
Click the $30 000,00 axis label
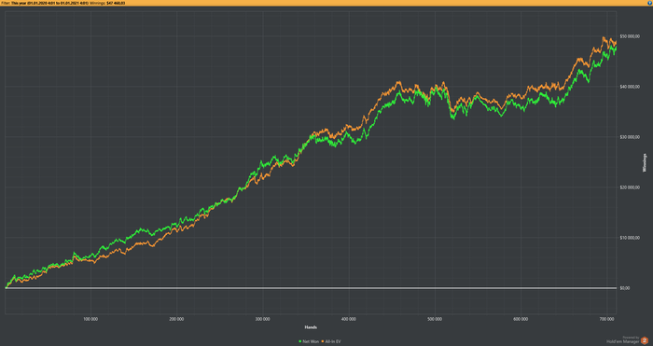point(631,137)
